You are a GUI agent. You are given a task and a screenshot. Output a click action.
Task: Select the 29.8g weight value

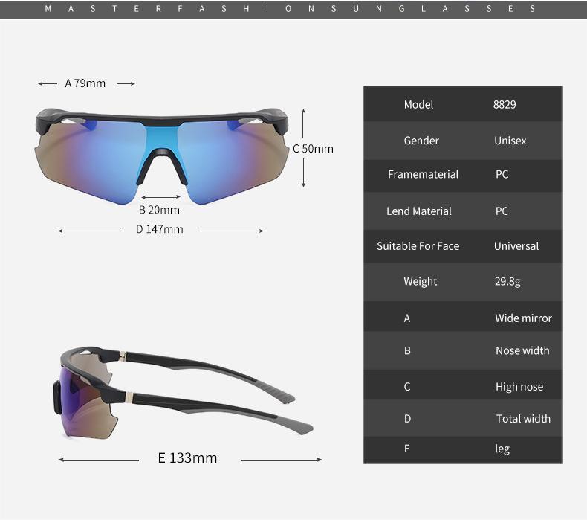coord(507,281)
